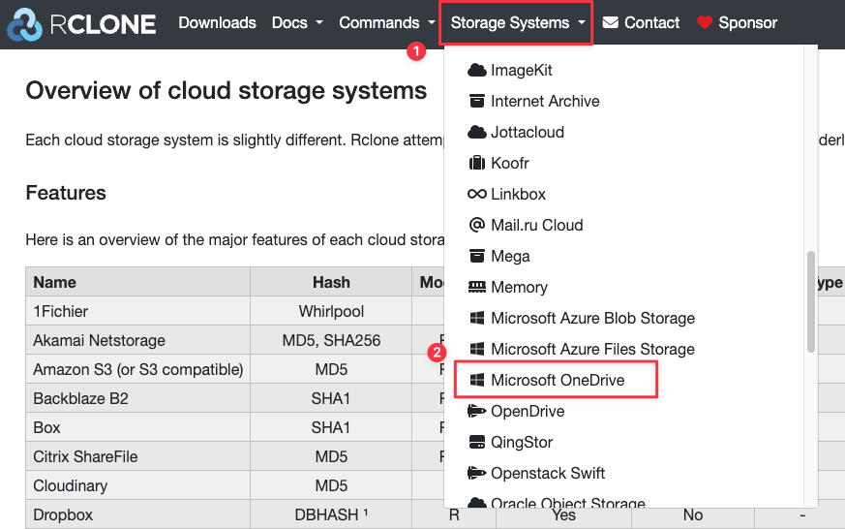Click the Amazon S3 (or S3 compatible) cell
The height and width of the screenshot is (529, 845).
(x=137, y=369)
